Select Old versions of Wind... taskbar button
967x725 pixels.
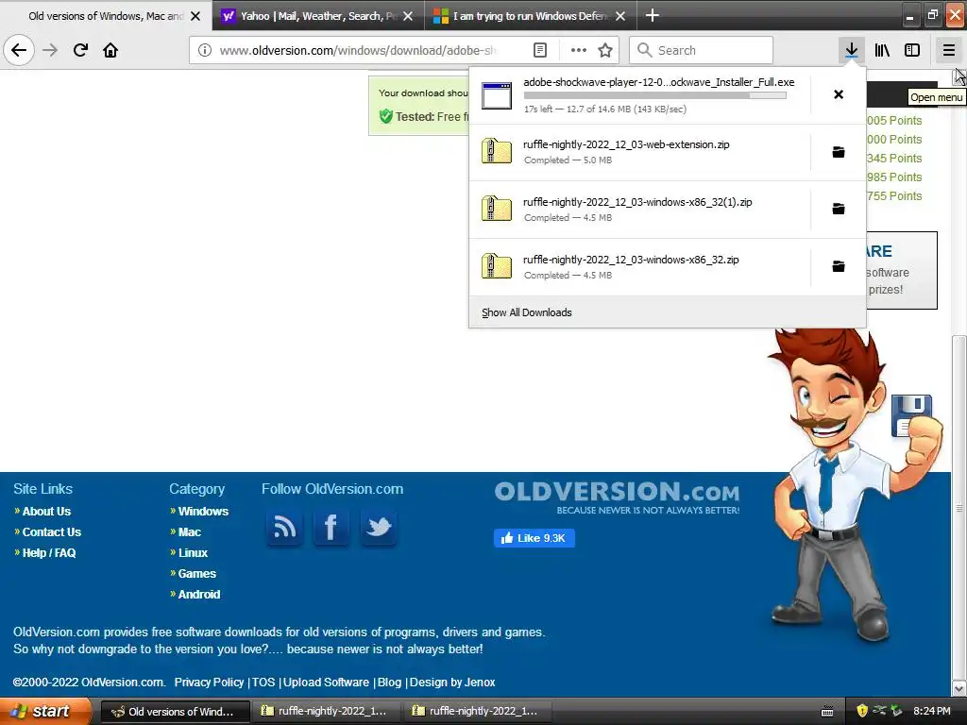tap(175, 712)
